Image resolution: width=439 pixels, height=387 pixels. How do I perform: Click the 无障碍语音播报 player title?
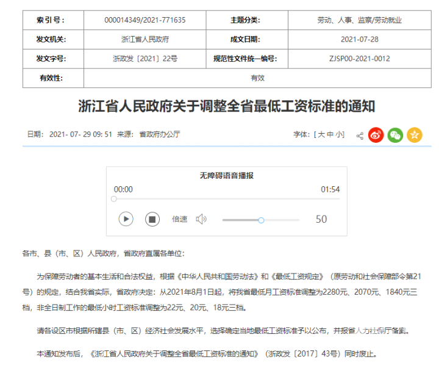[x=226, y=176]
